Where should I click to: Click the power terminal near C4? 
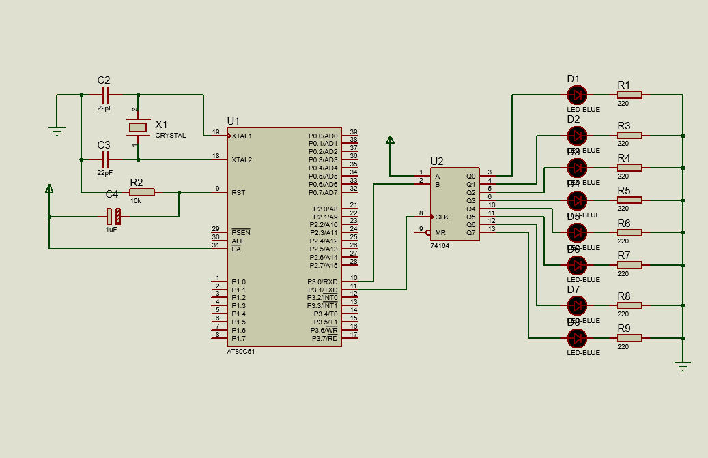tap(49, 189)
